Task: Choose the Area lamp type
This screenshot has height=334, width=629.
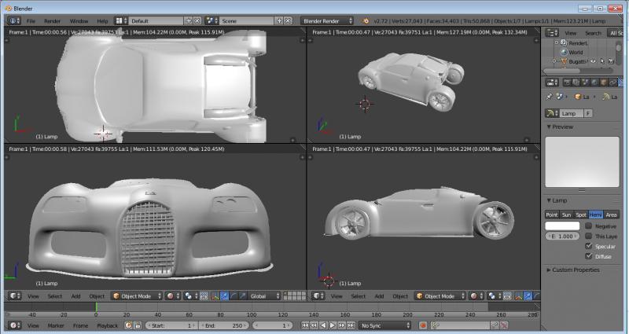Action: (611, 214)
